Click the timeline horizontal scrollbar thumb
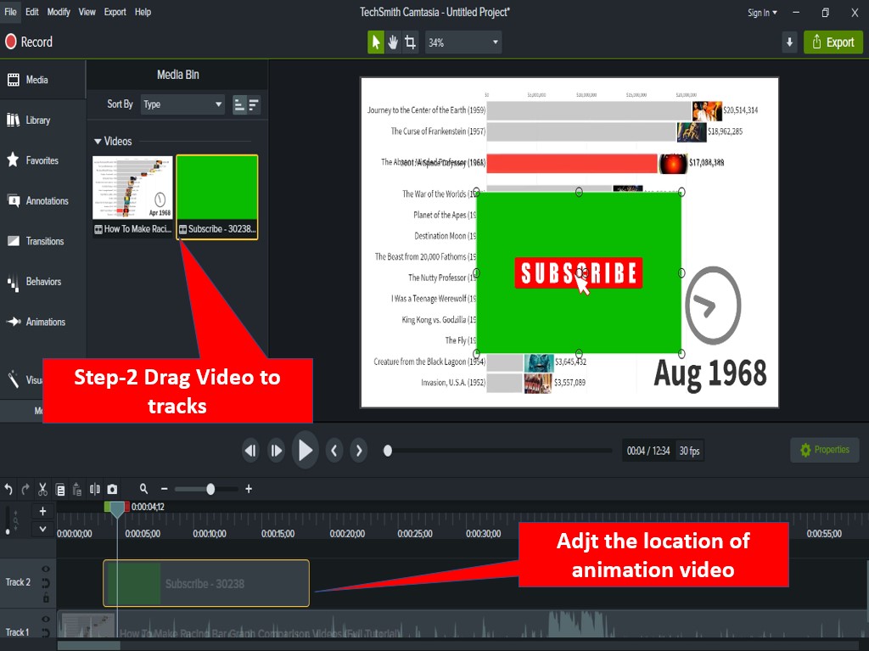Screen dimensions: 869x651 click(x=88, y=645)
